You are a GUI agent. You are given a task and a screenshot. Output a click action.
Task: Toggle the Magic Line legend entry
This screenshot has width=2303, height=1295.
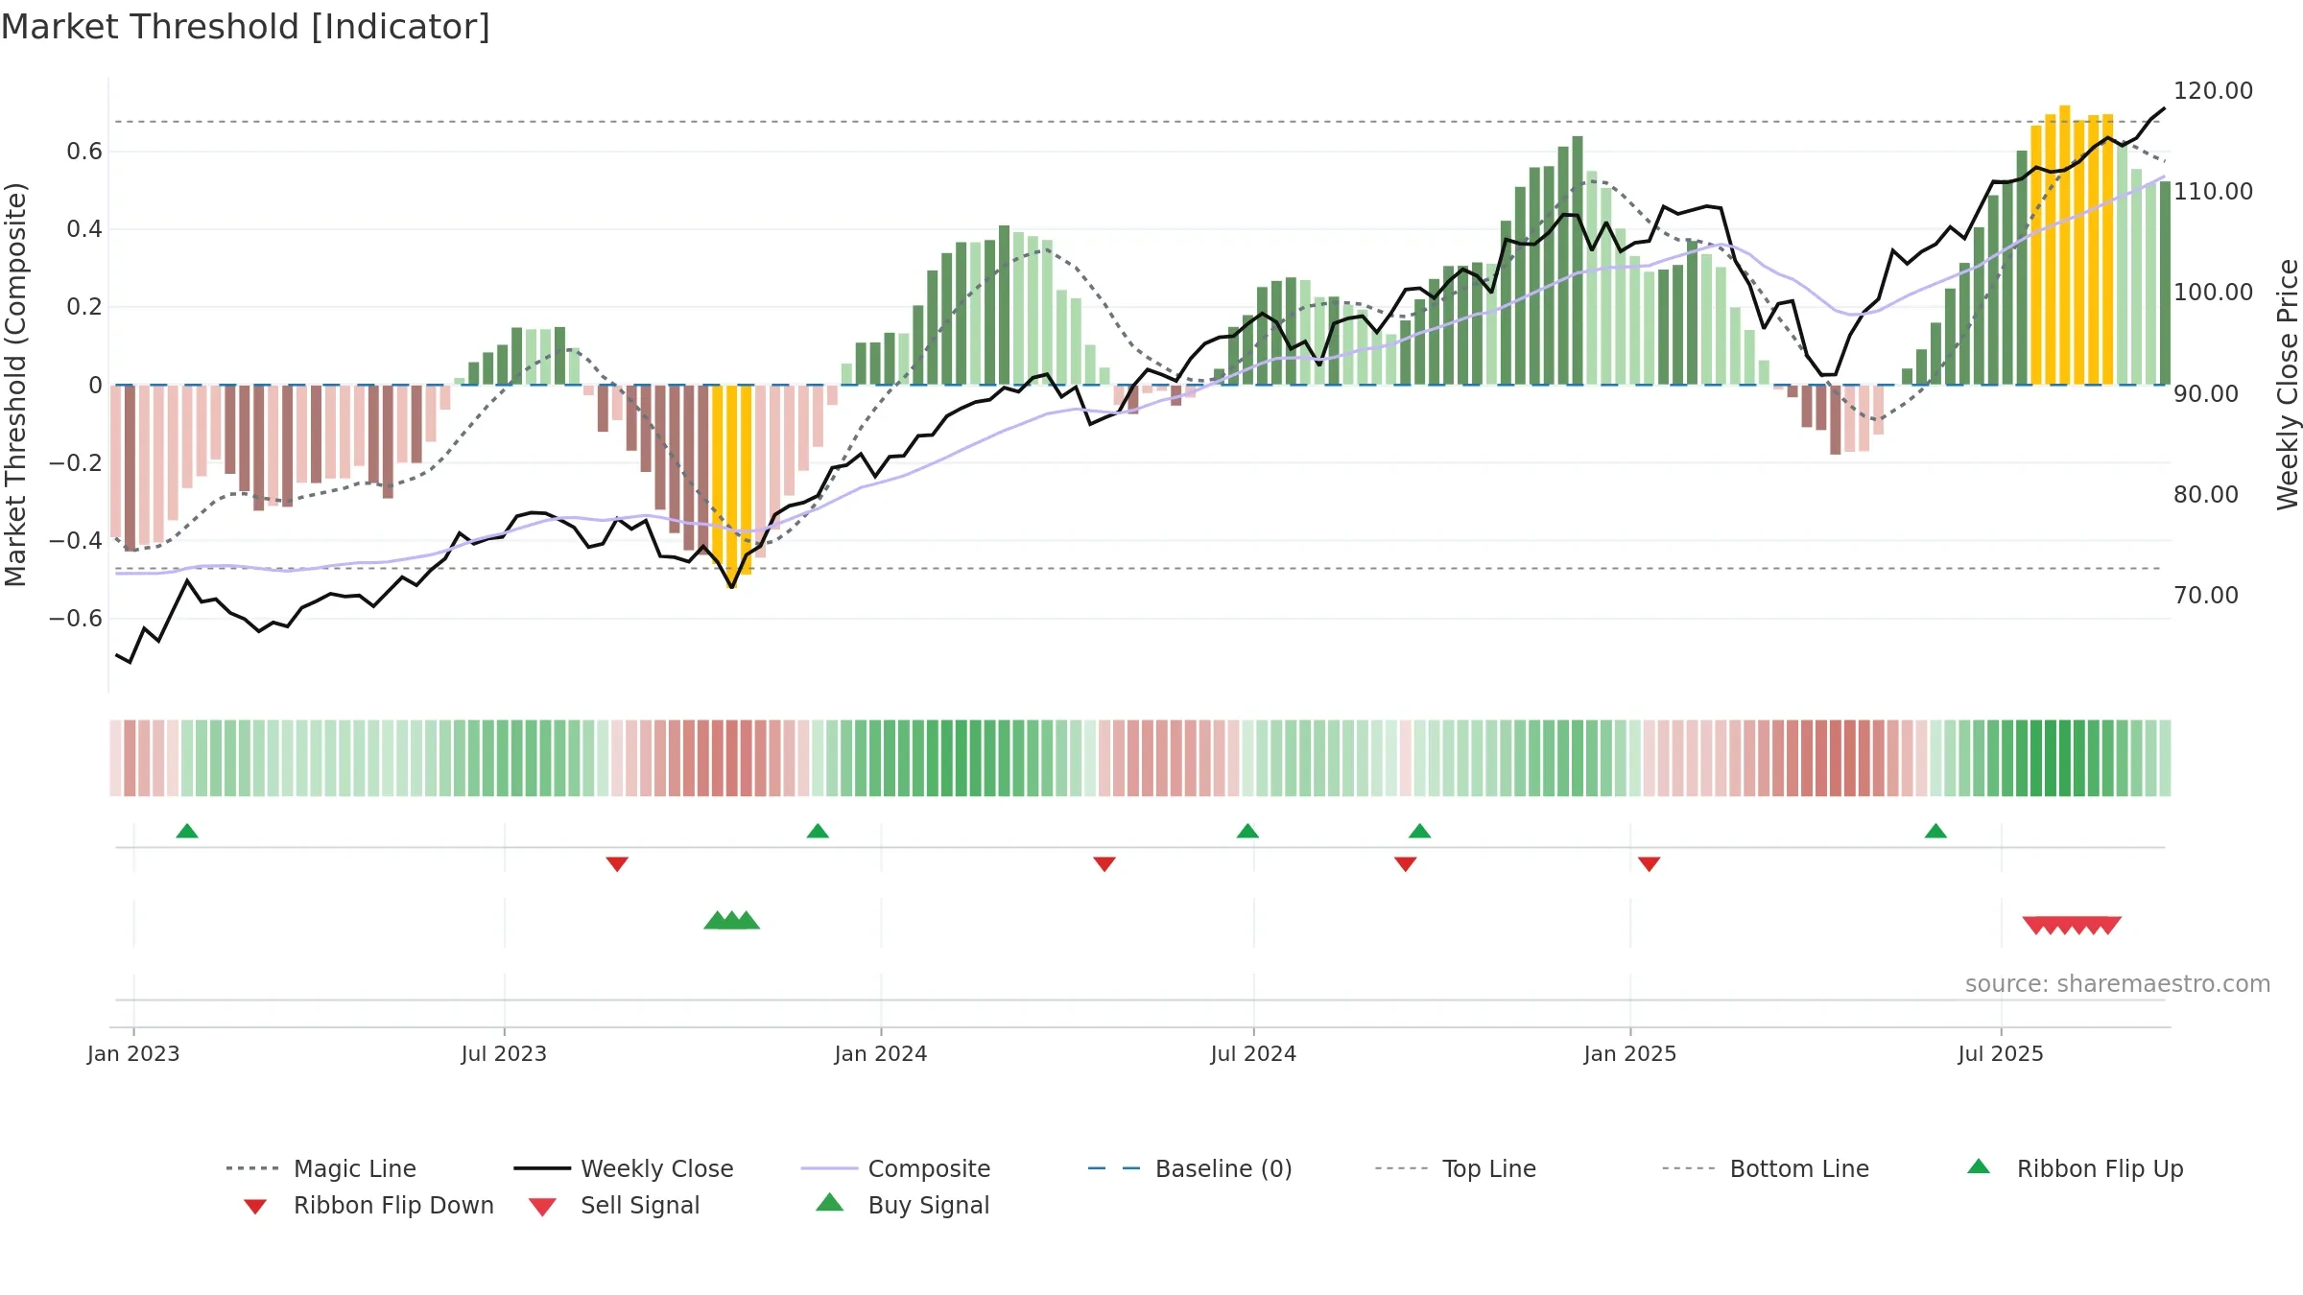coord(321,1168)
